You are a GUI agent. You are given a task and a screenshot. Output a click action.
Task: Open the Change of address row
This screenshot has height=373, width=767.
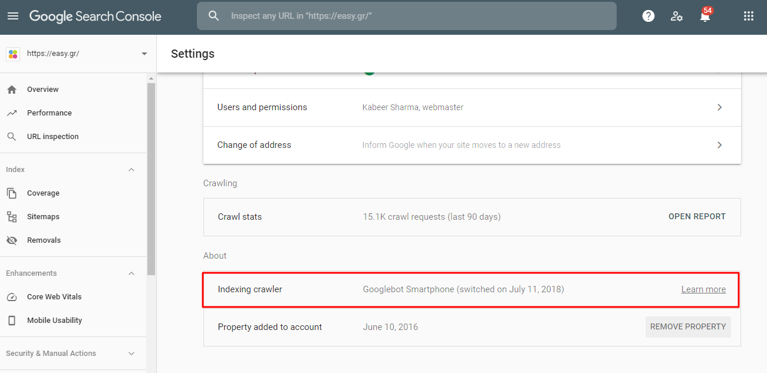[x=472, y=145]
